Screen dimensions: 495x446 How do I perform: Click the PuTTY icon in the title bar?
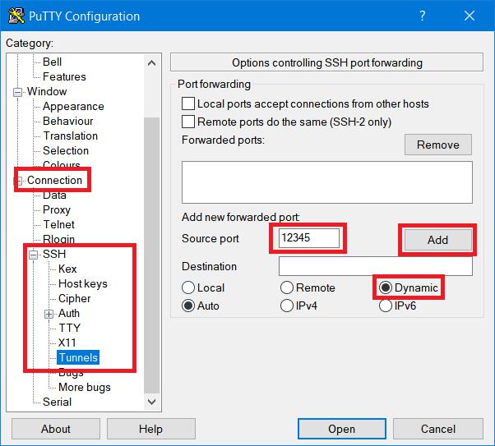click(16, 16)
